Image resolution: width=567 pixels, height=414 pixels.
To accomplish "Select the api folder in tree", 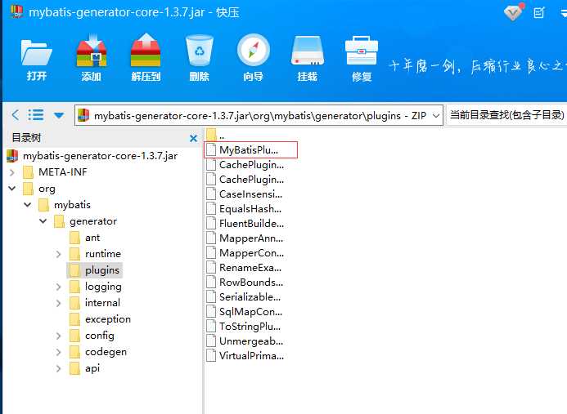I will click(x=84, y=368).
